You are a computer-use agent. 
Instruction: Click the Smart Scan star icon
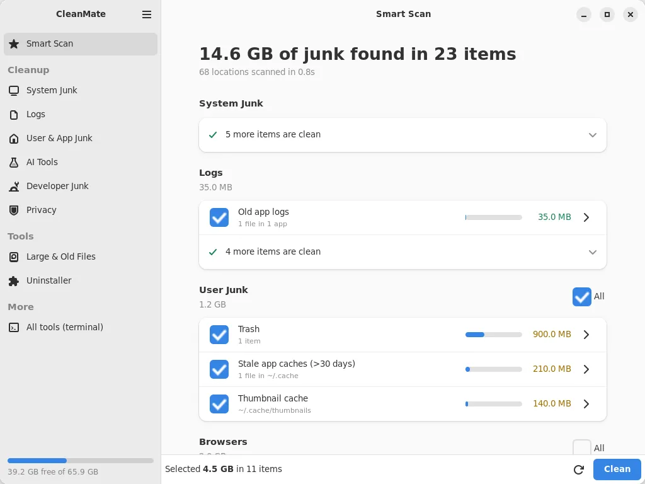coord(14,43)
